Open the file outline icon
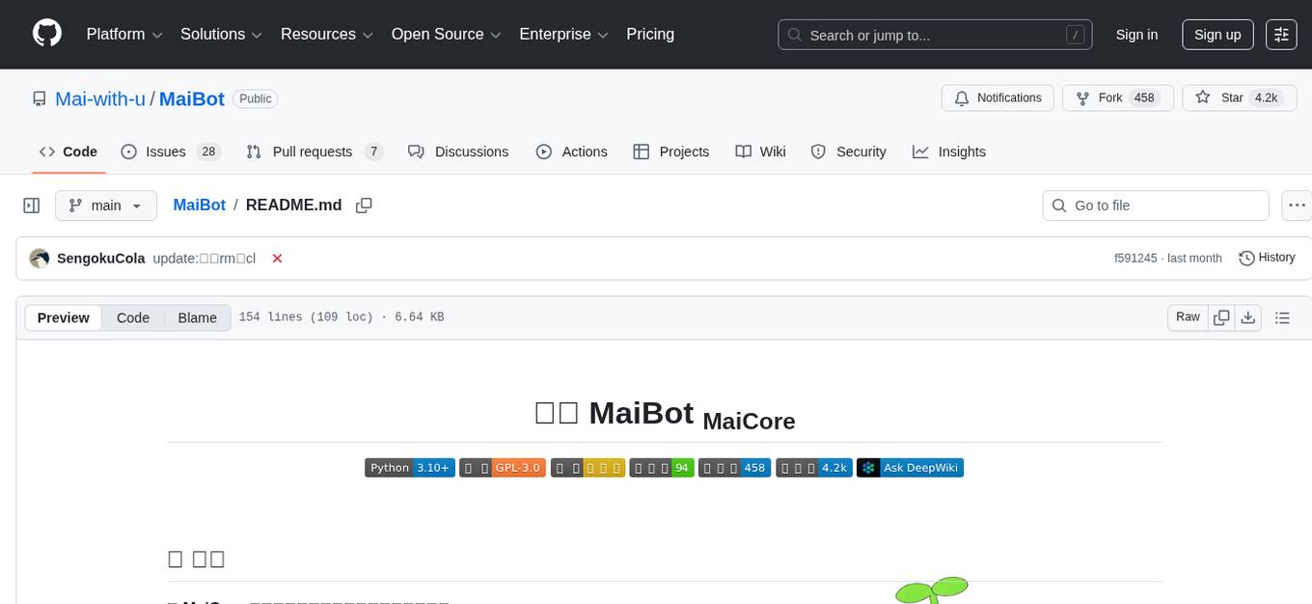This screenshot has height=604, width=1312. [x=1282, y=316]
